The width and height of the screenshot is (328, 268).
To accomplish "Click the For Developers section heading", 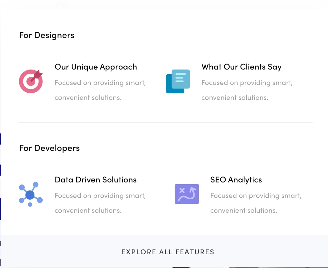I will [49, 148].
